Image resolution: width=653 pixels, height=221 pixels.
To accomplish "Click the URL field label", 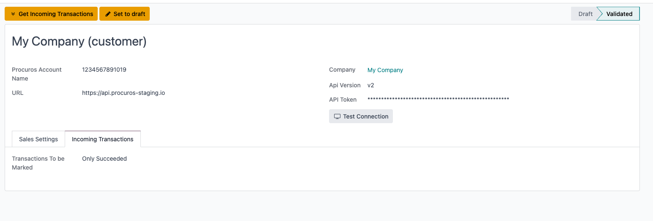I will point(18,93).
